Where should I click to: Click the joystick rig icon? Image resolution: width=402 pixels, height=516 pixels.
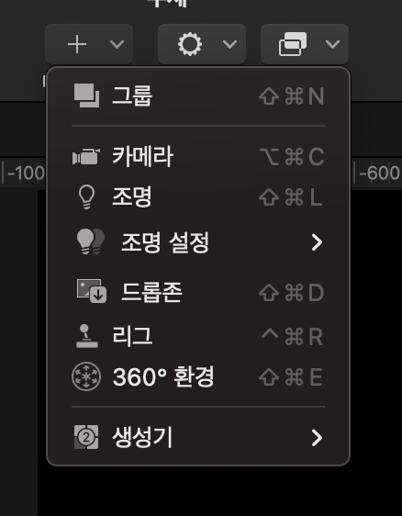[87, 336]
